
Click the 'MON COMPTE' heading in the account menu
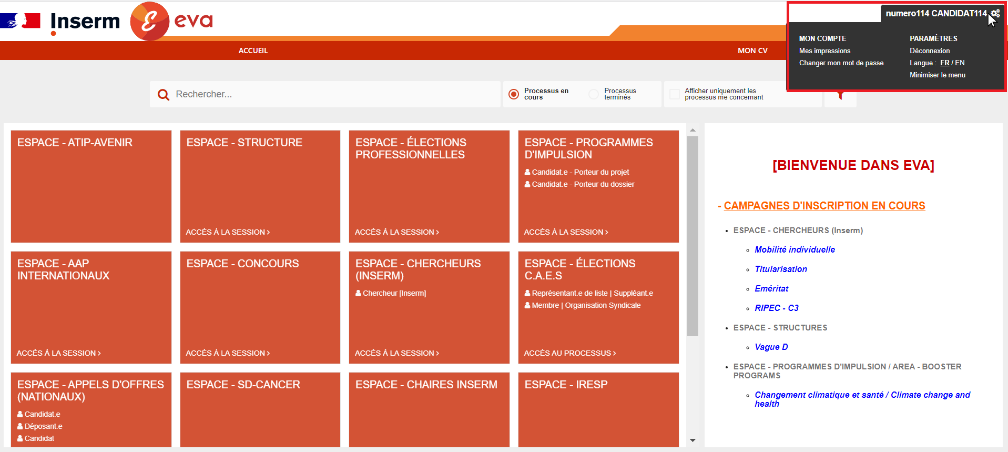pyautogui.click(x=822, y=38)
